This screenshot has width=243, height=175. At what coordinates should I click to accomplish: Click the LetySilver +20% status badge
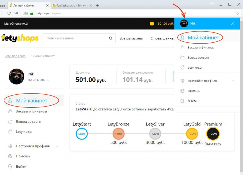coord(155,134)
